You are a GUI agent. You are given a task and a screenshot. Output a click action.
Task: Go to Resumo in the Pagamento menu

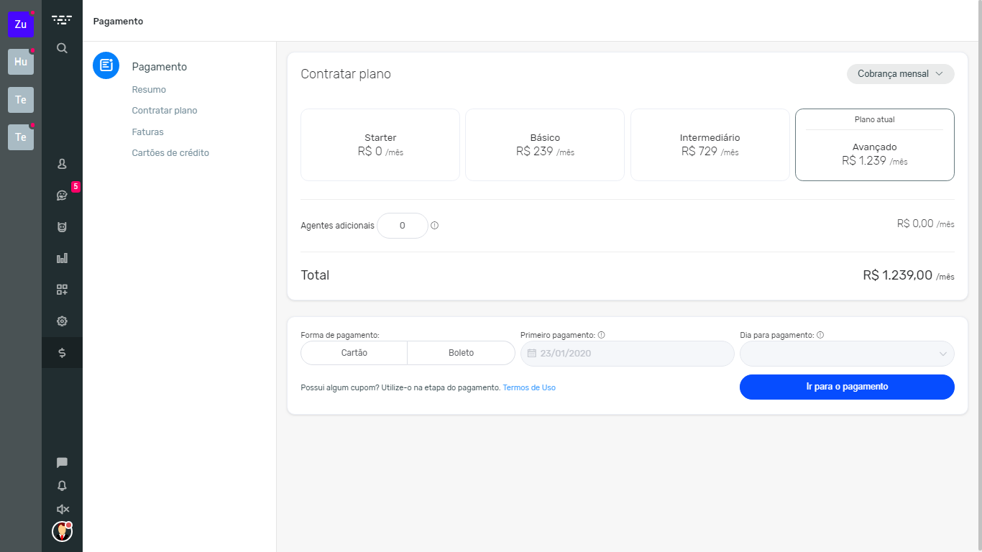149,90
